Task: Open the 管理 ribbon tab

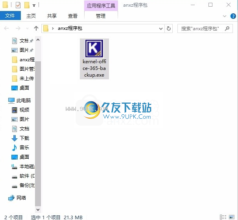Action: 101,16
